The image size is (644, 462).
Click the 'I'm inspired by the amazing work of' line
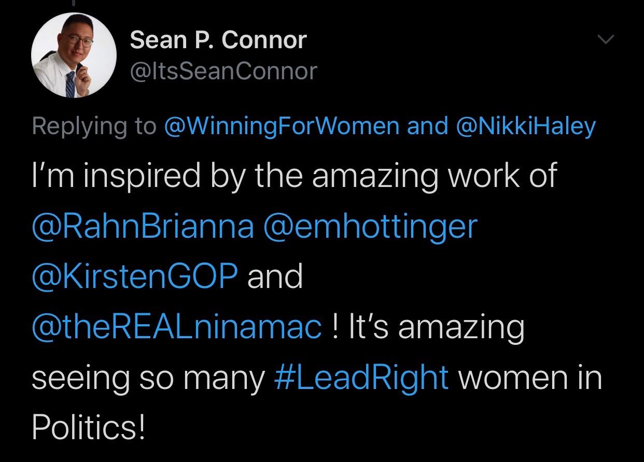[293, 176]
